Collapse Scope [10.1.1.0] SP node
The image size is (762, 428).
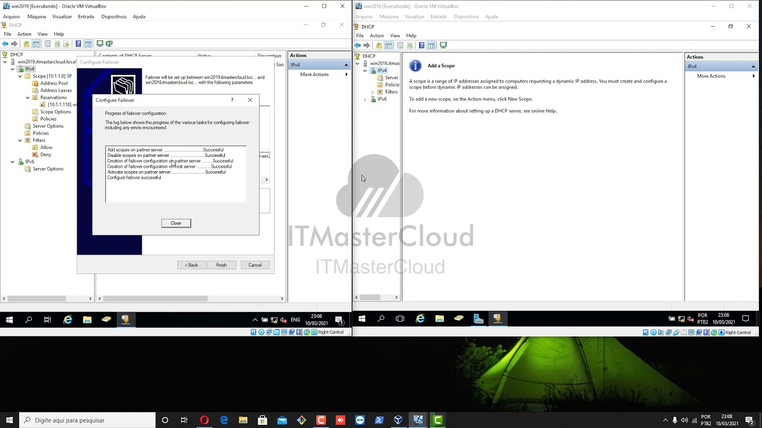[x=20, y=76]
